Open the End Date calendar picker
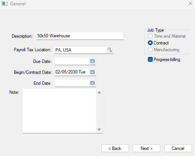The width and height of the screenshot is (195, 156). 92,83
